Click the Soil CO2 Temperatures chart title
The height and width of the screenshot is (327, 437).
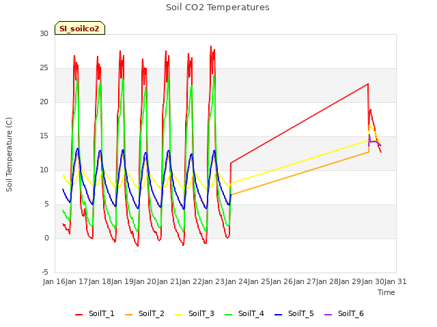(x=218, y=7)
